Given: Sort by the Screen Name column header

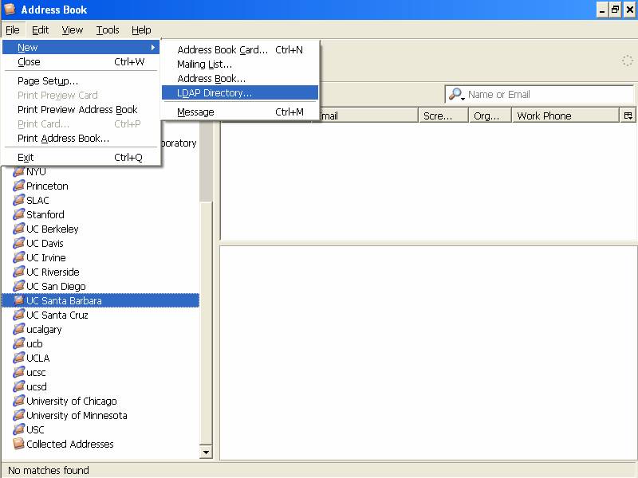Looking at the screenshot, I should tap(443, 116).
